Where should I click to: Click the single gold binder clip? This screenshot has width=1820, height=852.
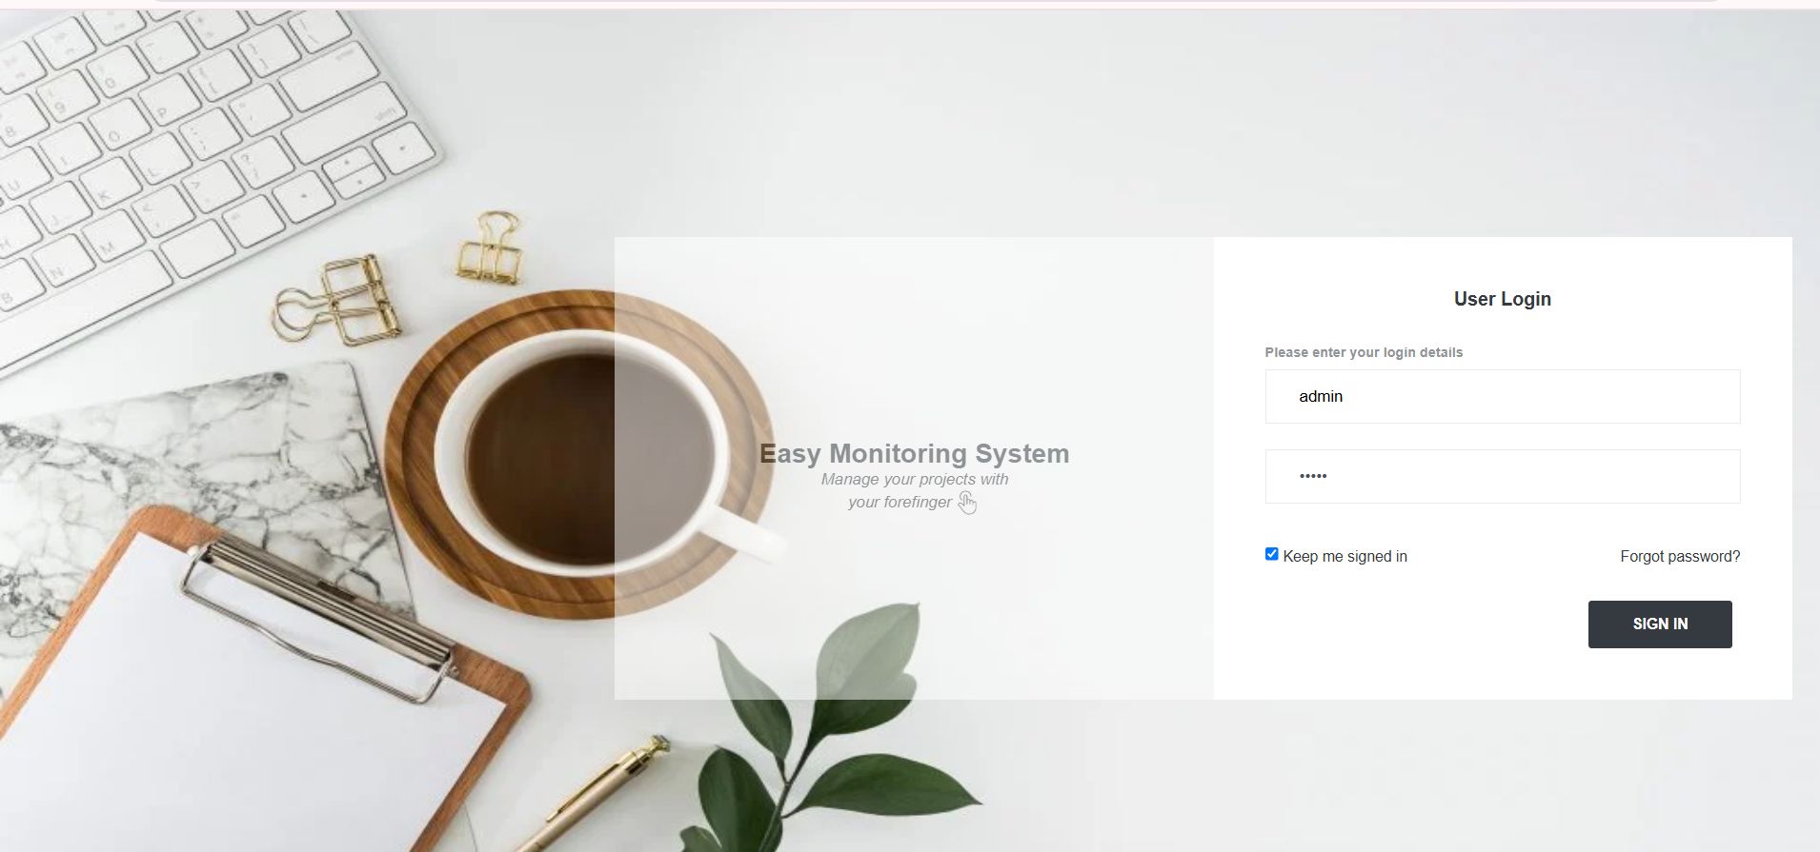point(491,248)
